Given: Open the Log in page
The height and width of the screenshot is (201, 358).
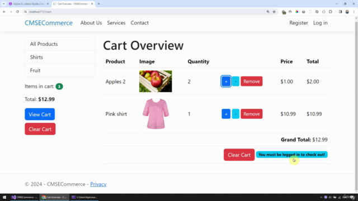Looking at the screenshot, I should 320,23.
